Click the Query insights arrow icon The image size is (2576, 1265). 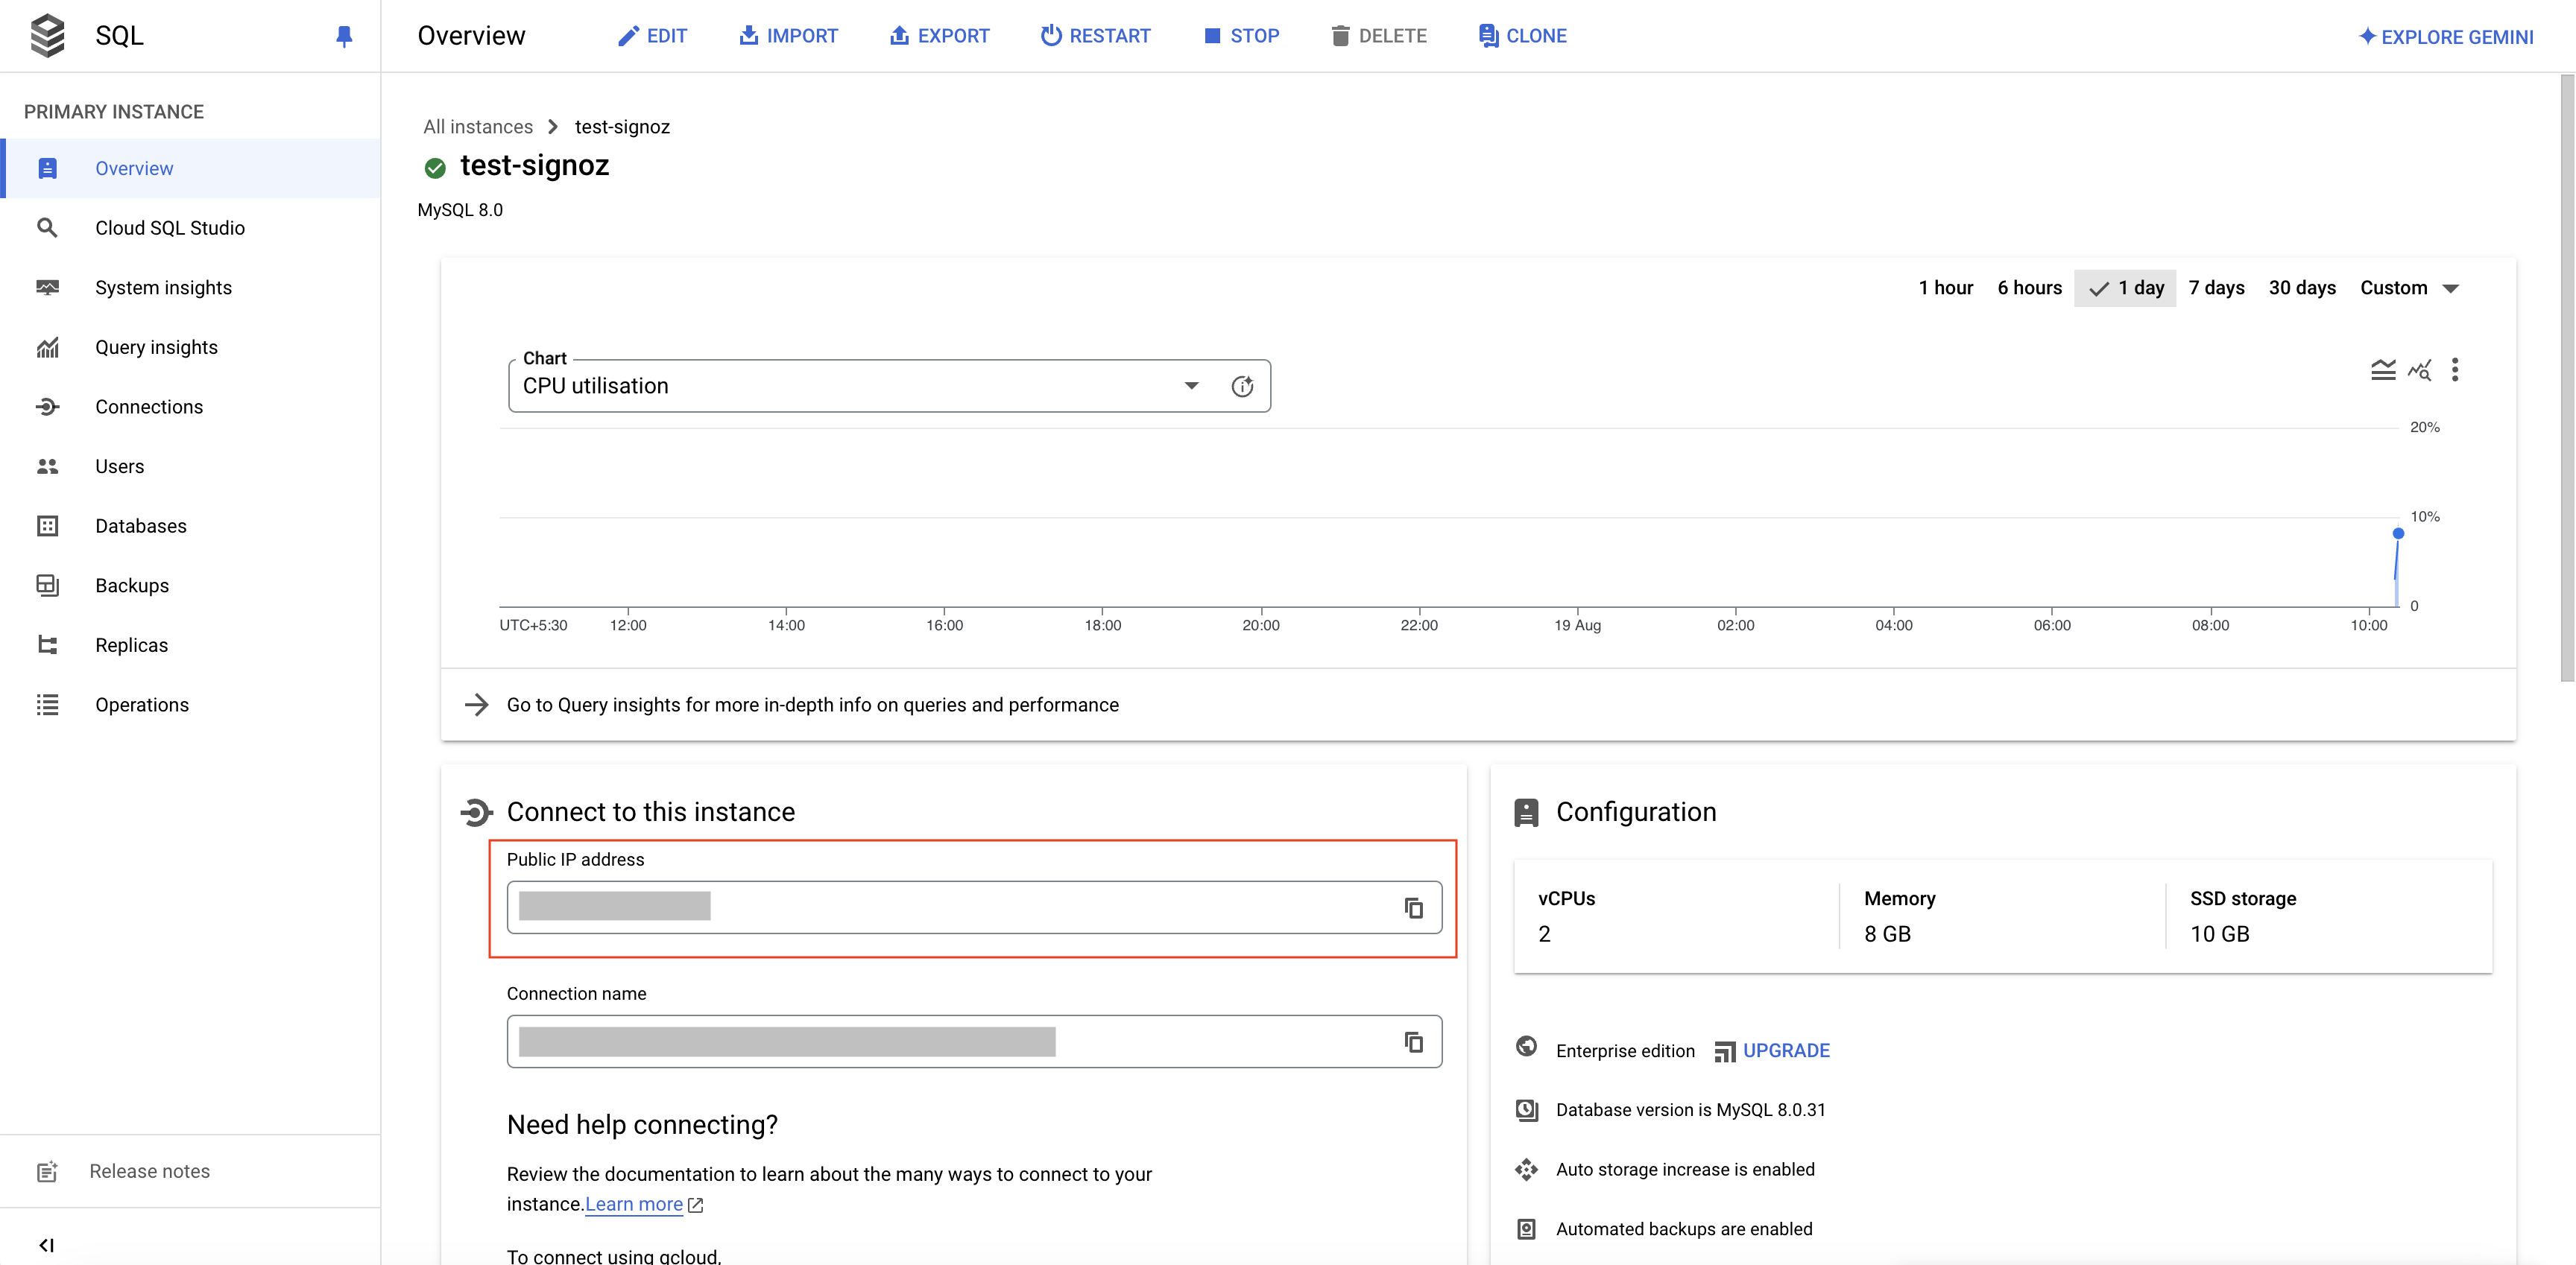[x=477, y=705]
